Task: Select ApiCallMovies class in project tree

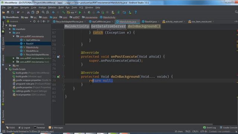Action: pyautogui.click(x=33, y=40)
